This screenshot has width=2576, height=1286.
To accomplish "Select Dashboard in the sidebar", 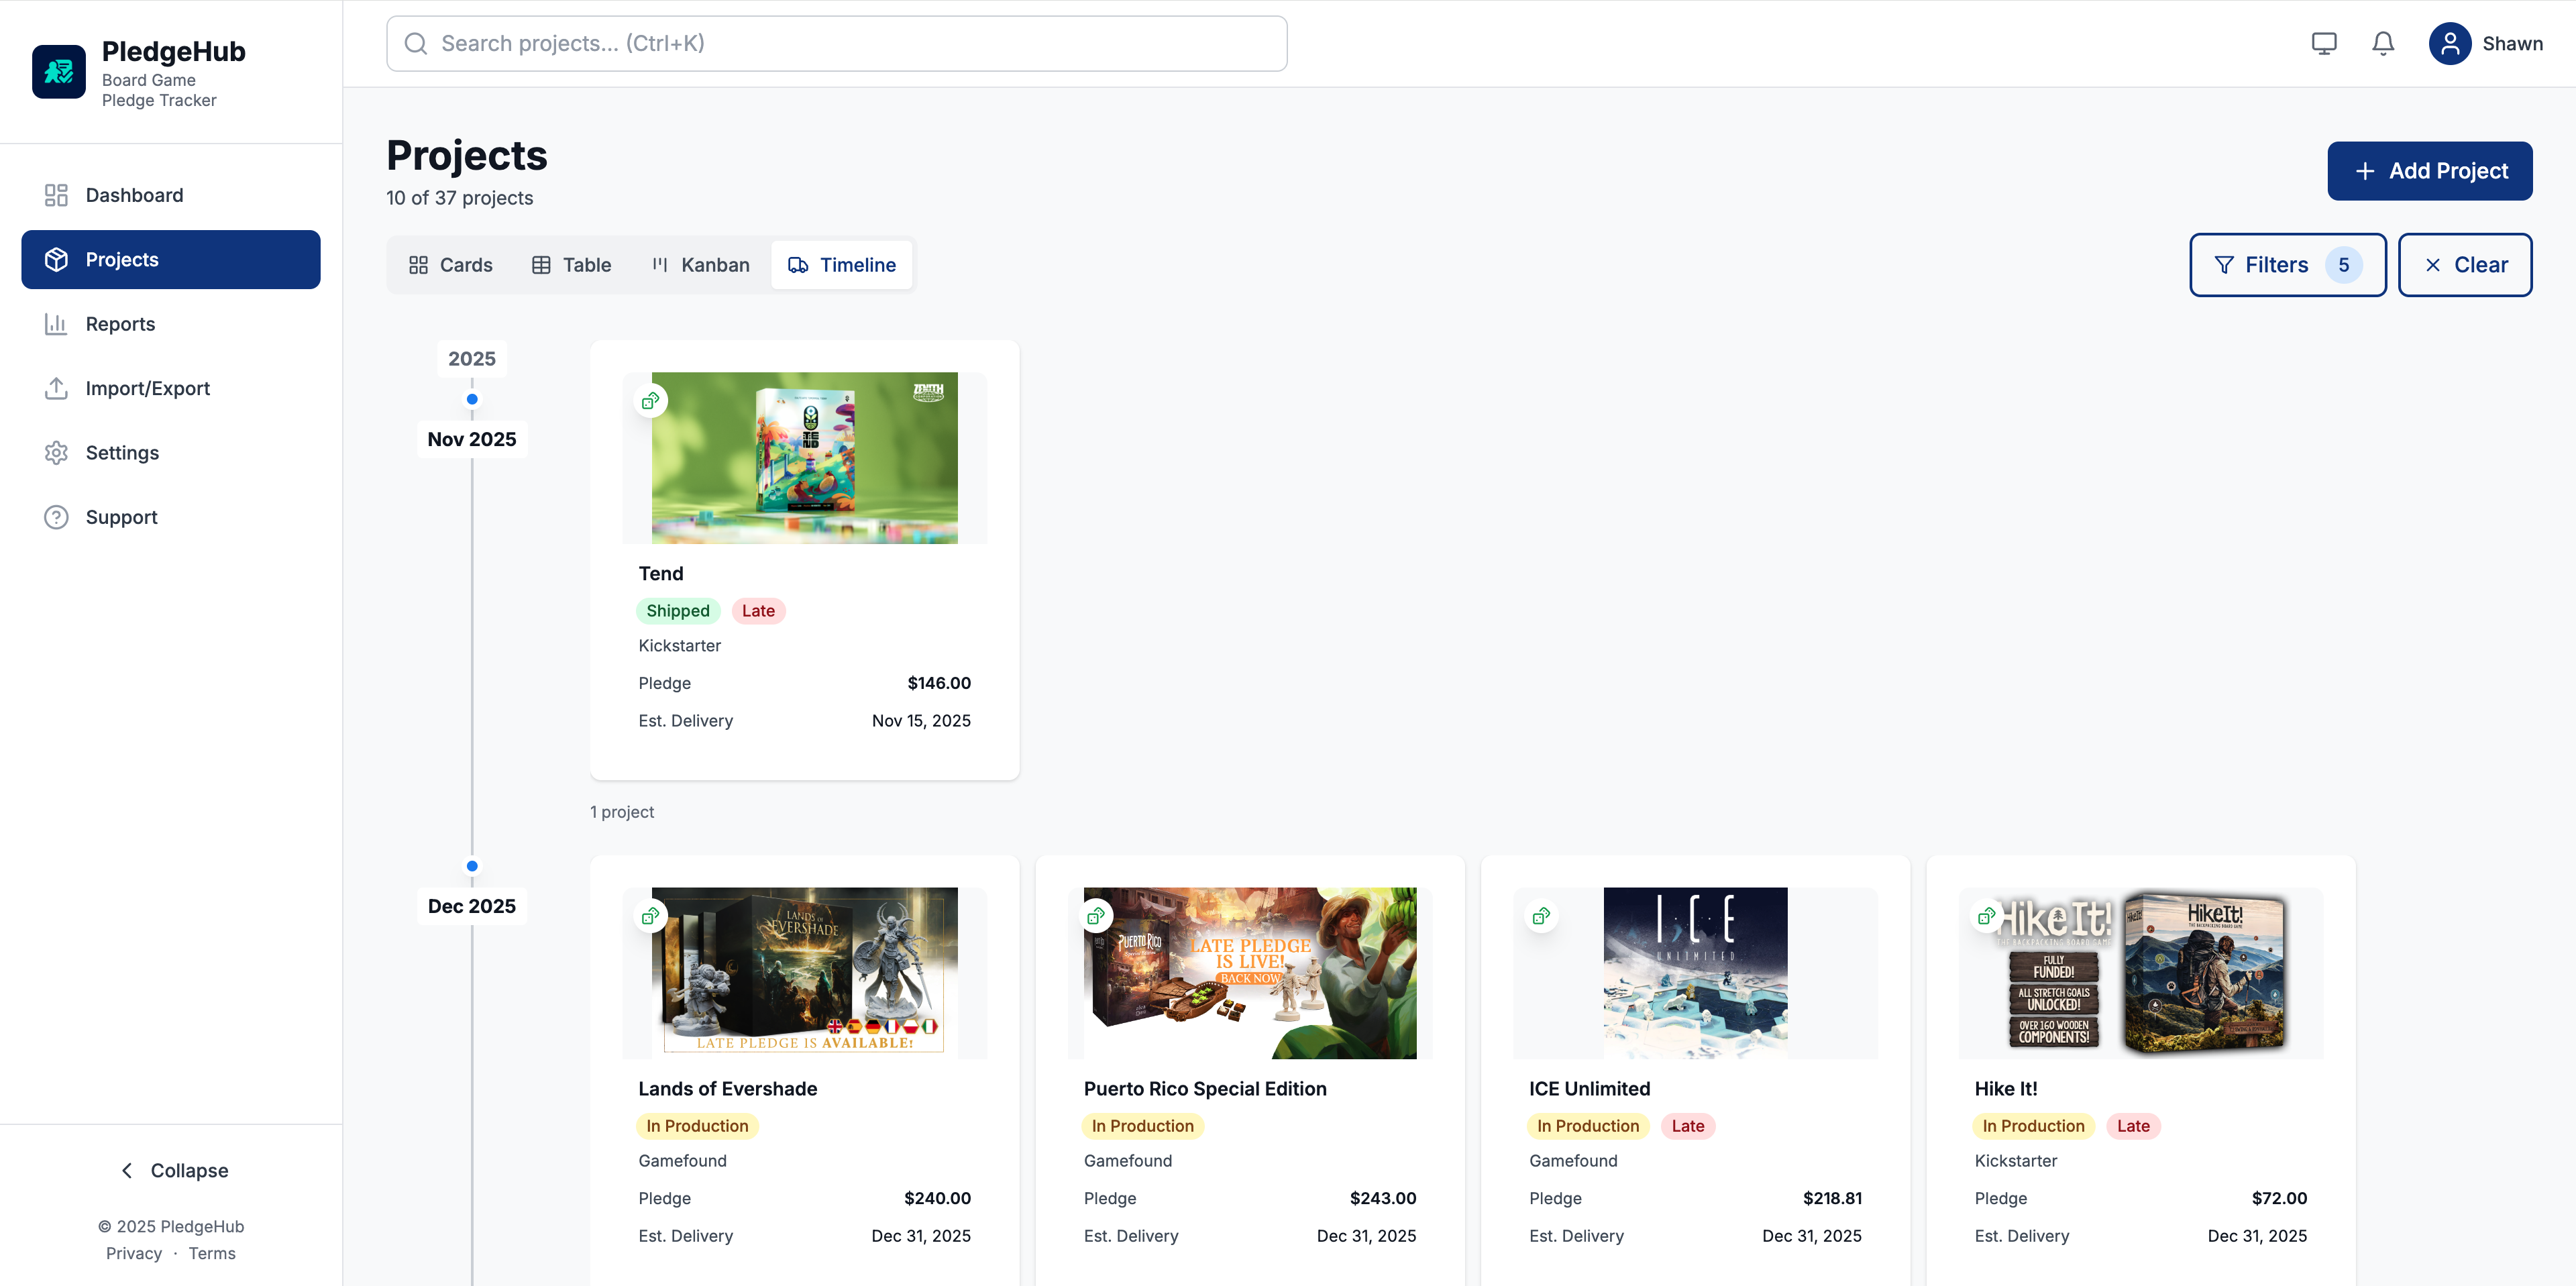I will point(134,195).
